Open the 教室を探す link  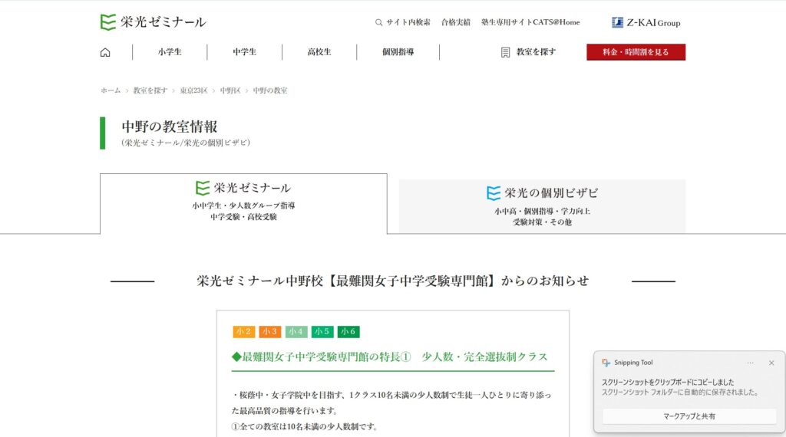point(536,52)
